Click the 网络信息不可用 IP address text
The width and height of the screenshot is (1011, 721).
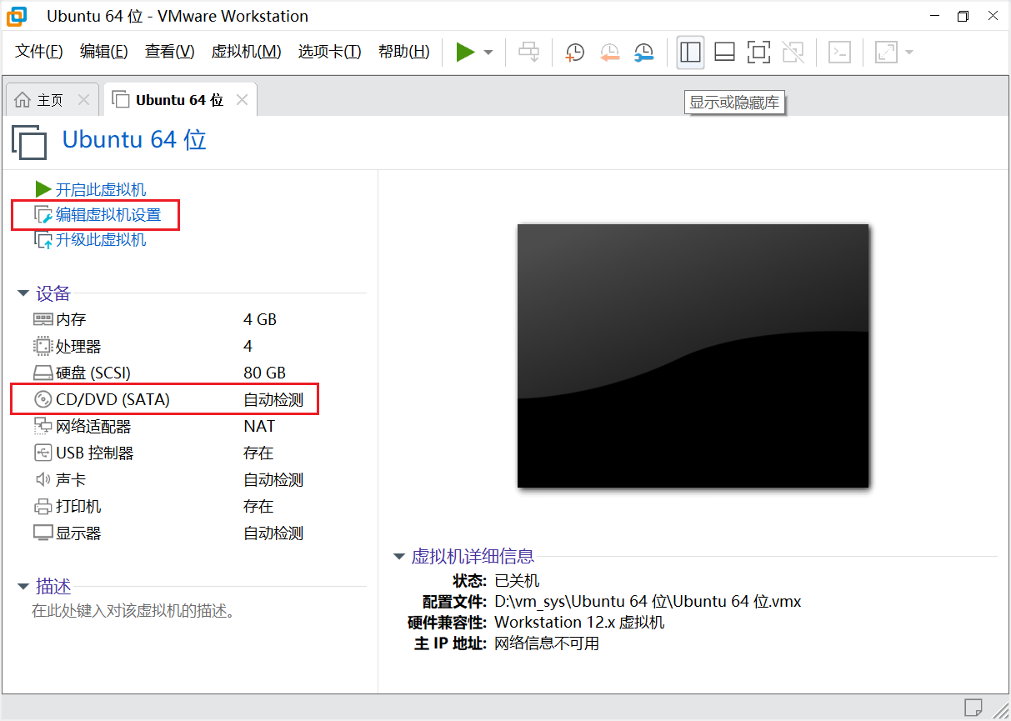pos(547,643)
